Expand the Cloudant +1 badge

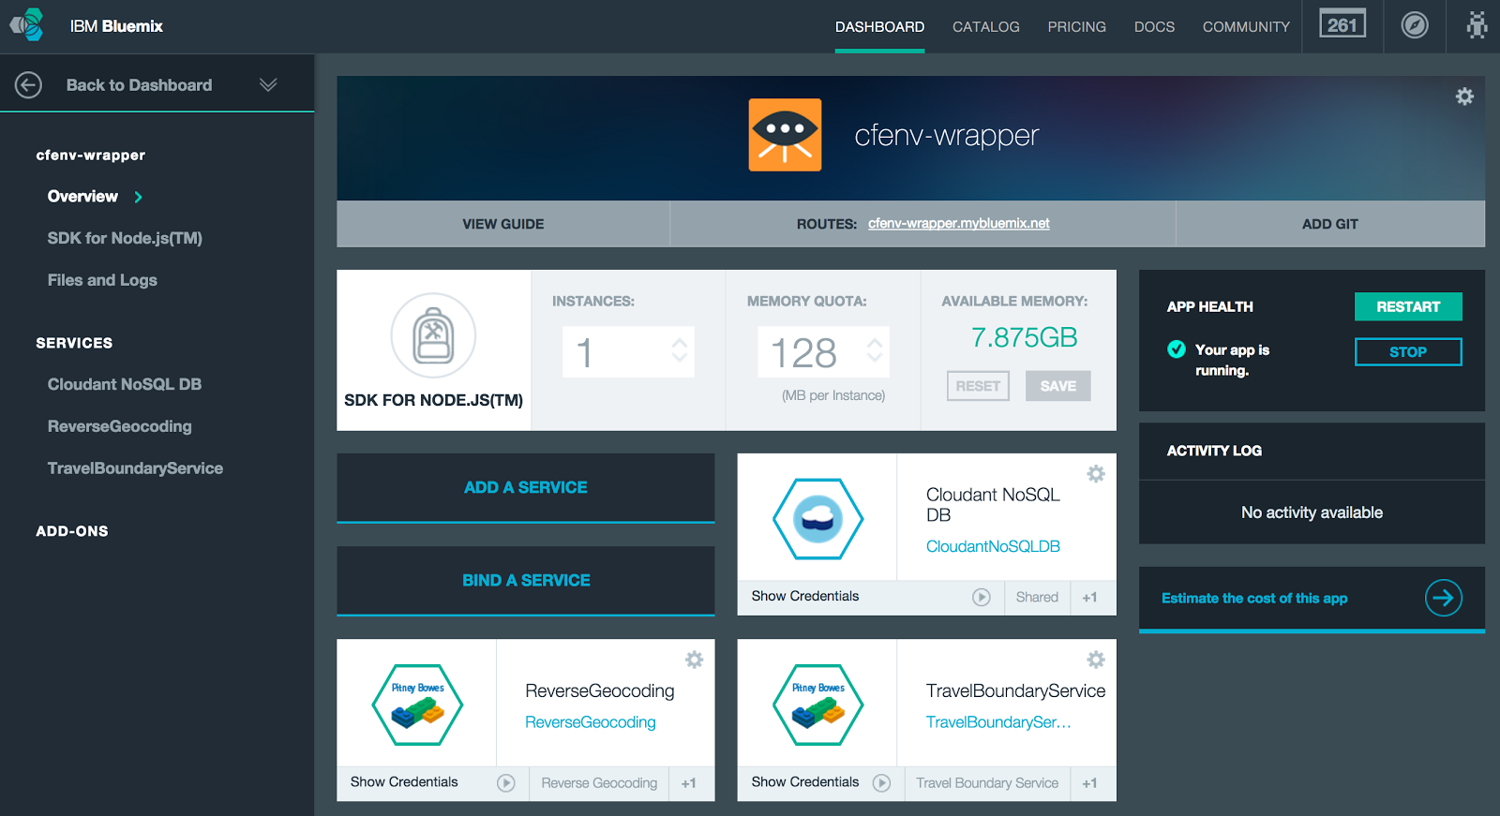(x=1090, y=598)
